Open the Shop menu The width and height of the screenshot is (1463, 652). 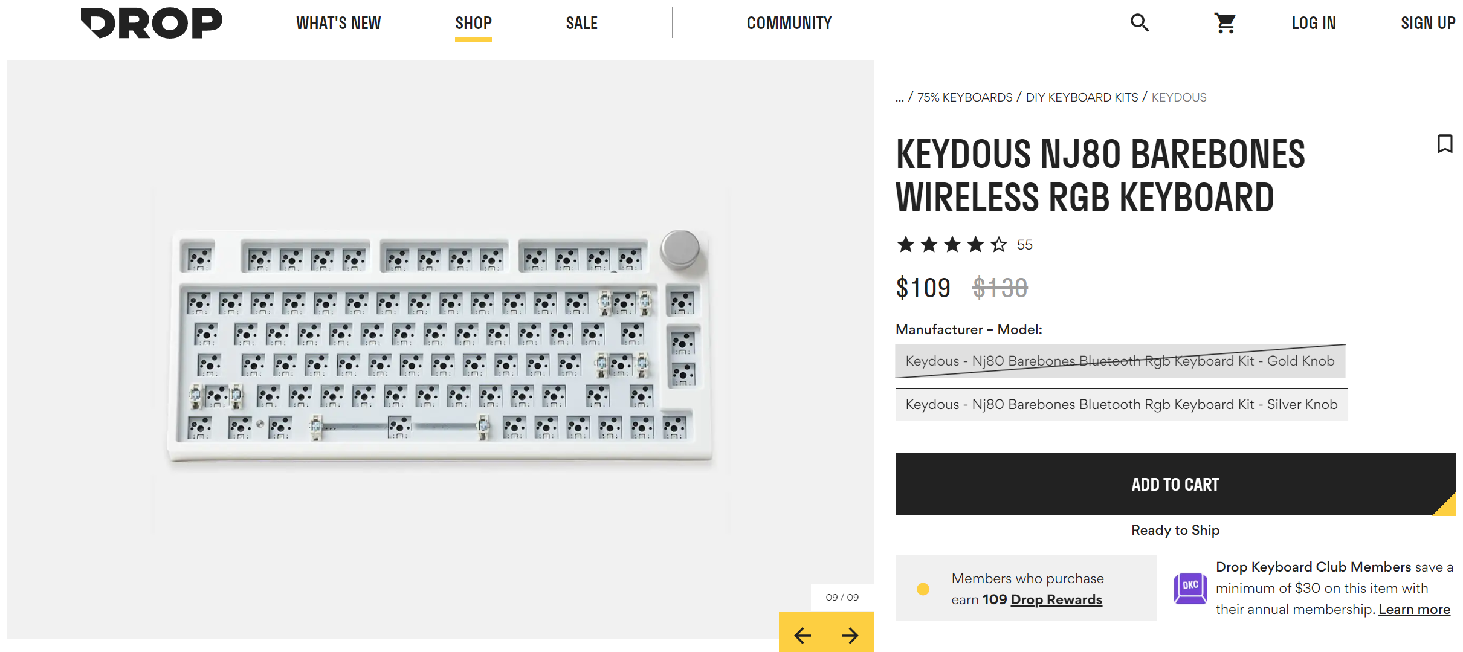(x=473, y=23)
